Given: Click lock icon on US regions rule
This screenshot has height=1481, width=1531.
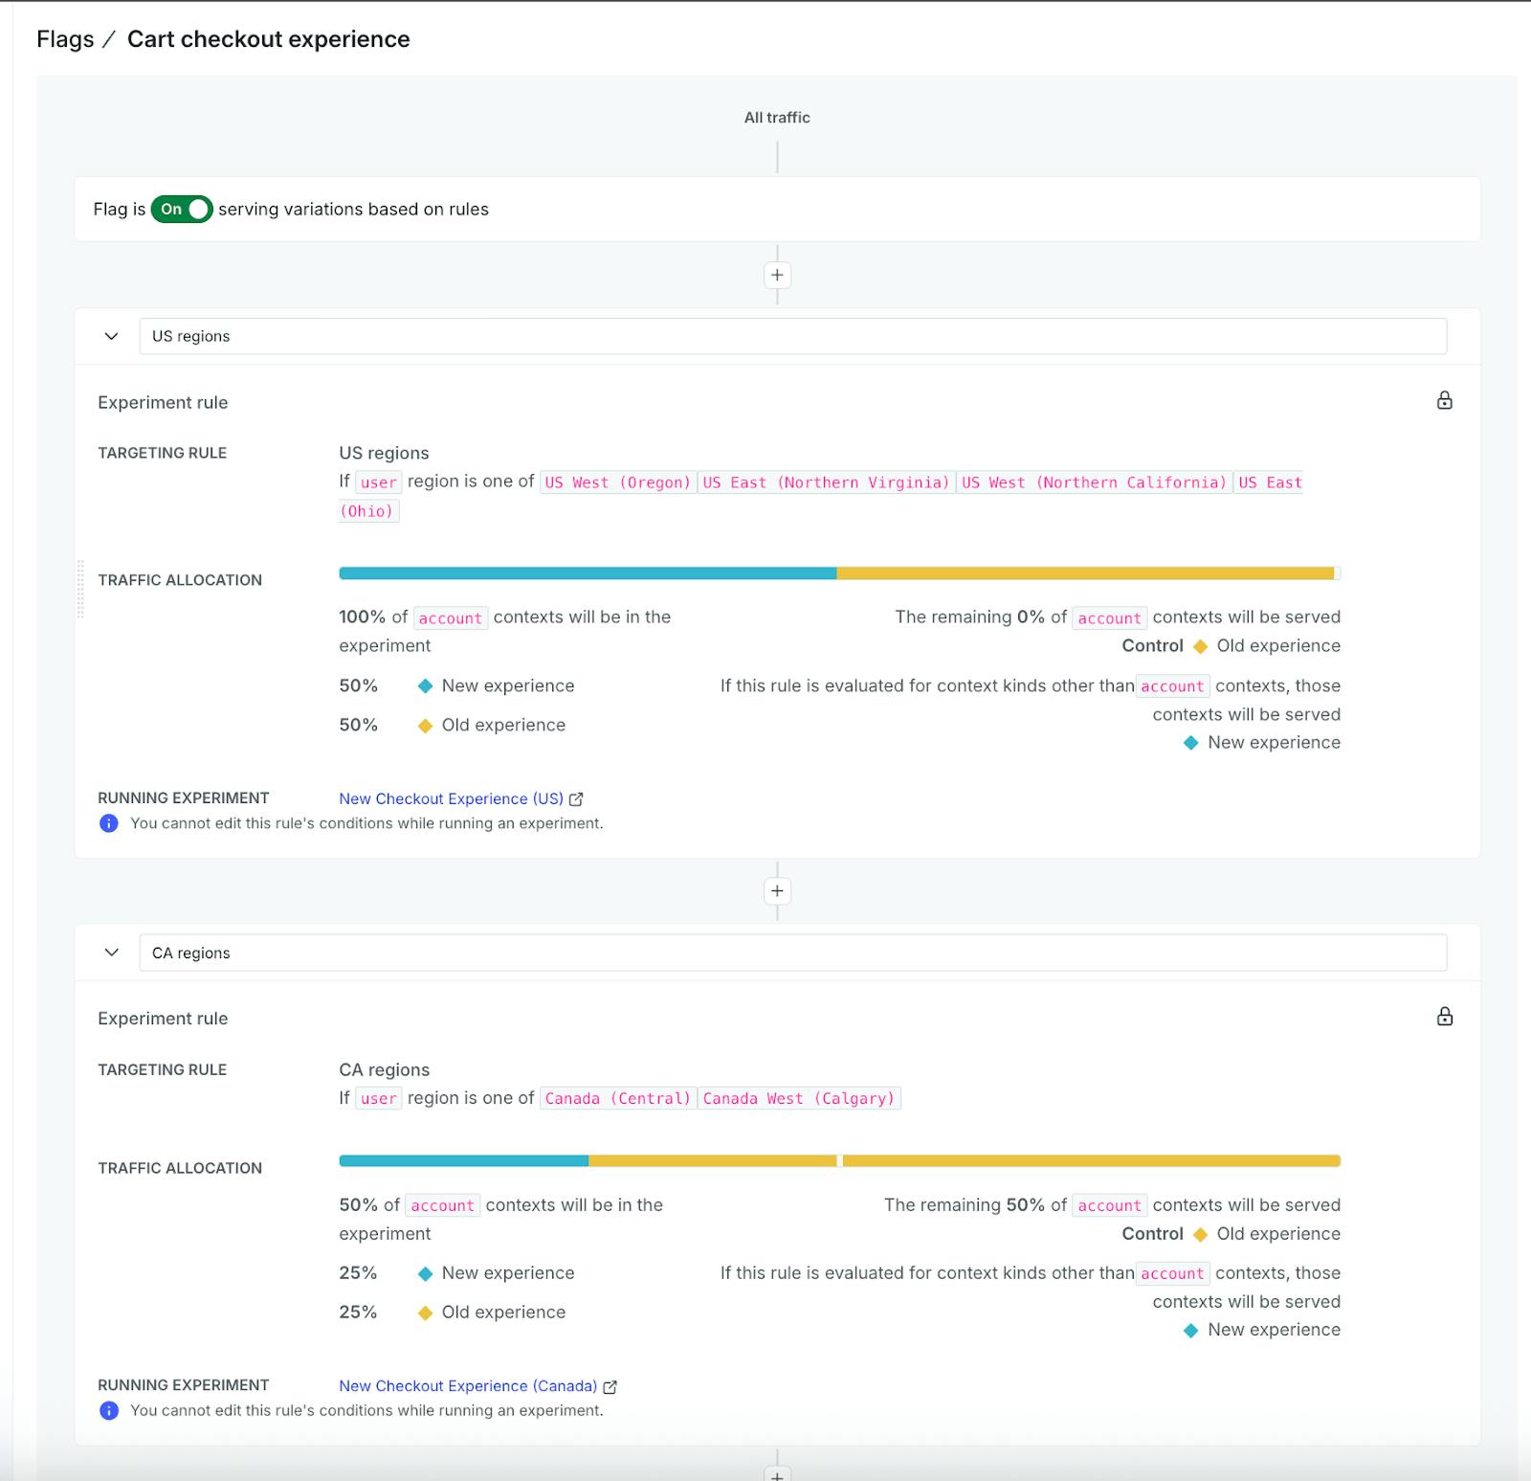Looking at the screenshot, I should pyautogui.click(x=1444, y=400).
